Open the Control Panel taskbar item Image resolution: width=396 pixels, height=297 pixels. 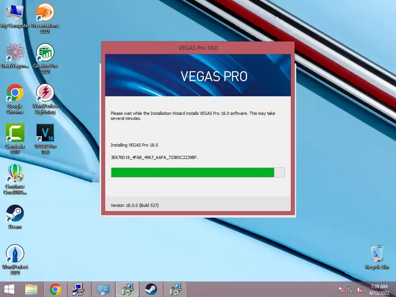(103, 289)
